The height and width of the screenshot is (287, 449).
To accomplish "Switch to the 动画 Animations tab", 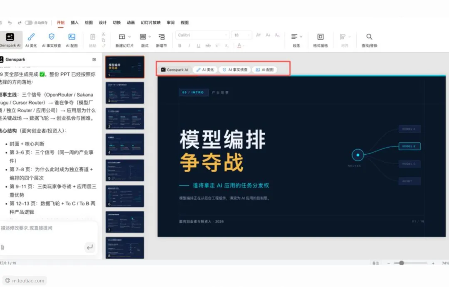I will coord(131,22).
